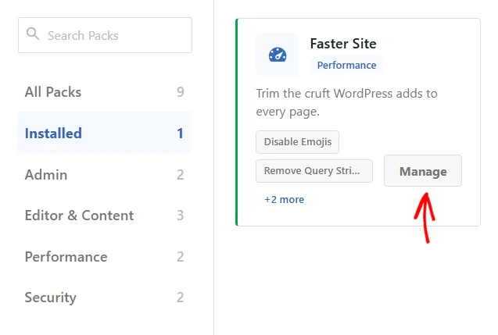Click the count 9 beside All Packs

pos(181,92)
